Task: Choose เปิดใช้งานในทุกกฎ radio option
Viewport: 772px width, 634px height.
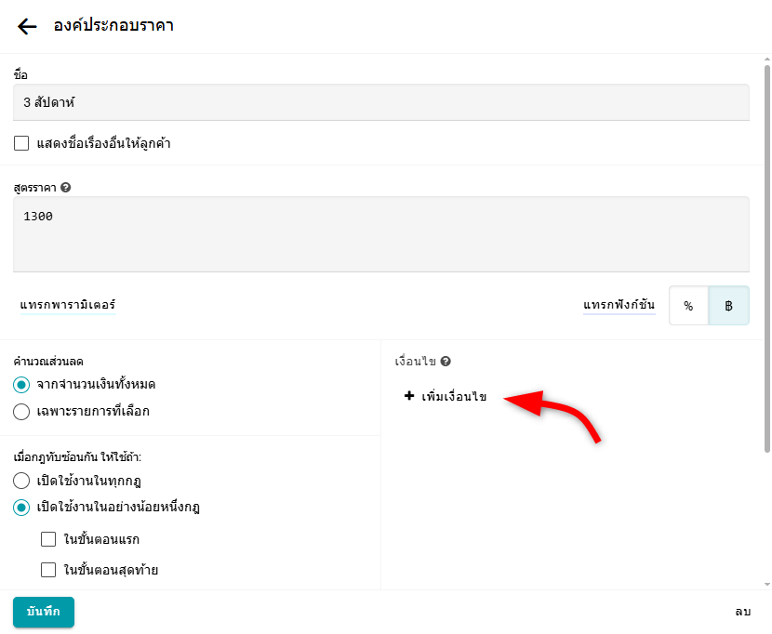Action: pos(21,481)
